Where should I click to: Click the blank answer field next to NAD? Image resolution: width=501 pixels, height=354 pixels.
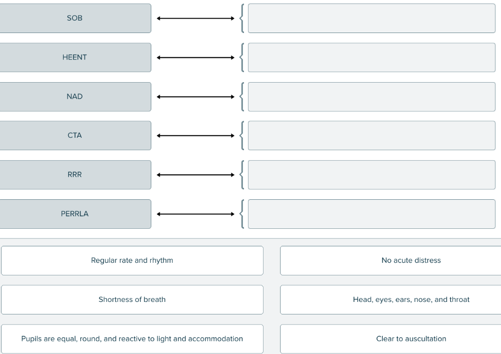(x=371, y=97)
